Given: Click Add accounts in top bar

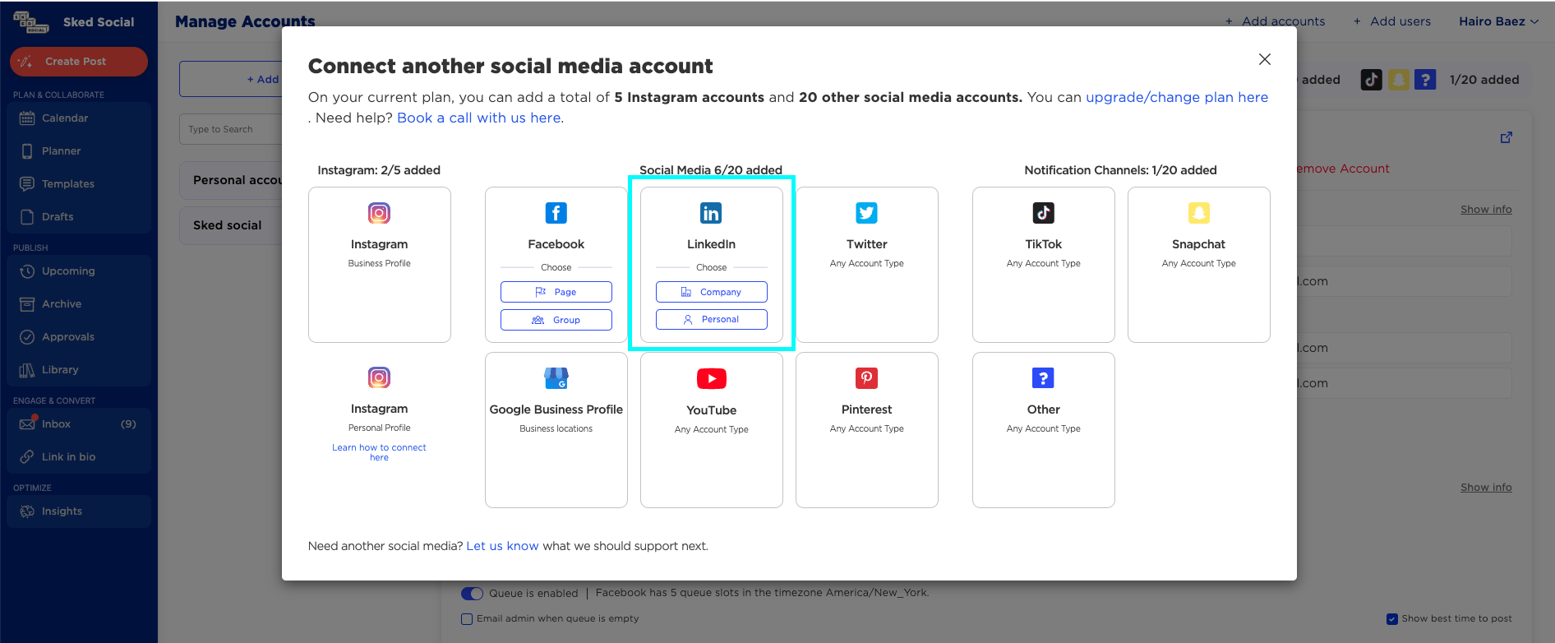Looking at the screenshot, I should (x=1275, y=21).
